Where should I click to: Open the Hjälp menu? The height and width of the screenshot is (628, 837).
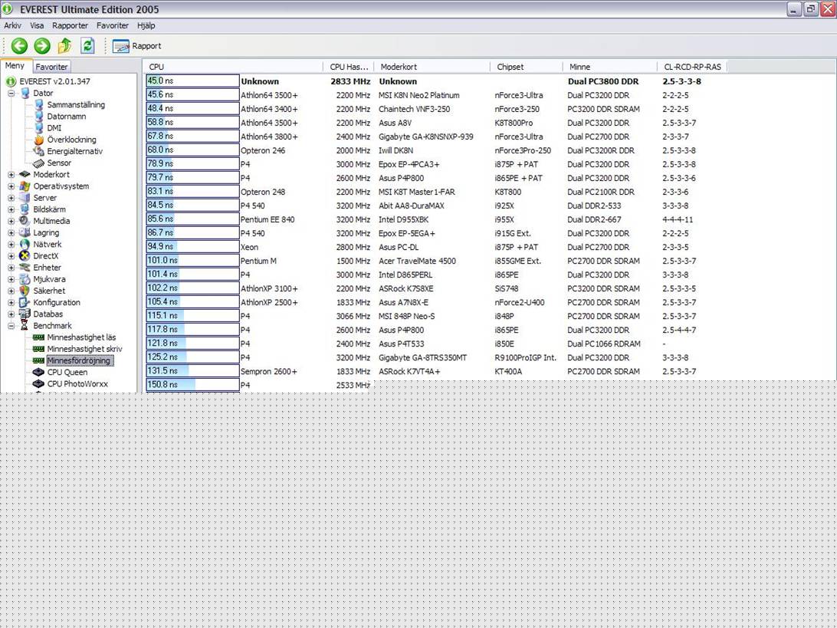(146, 25)
